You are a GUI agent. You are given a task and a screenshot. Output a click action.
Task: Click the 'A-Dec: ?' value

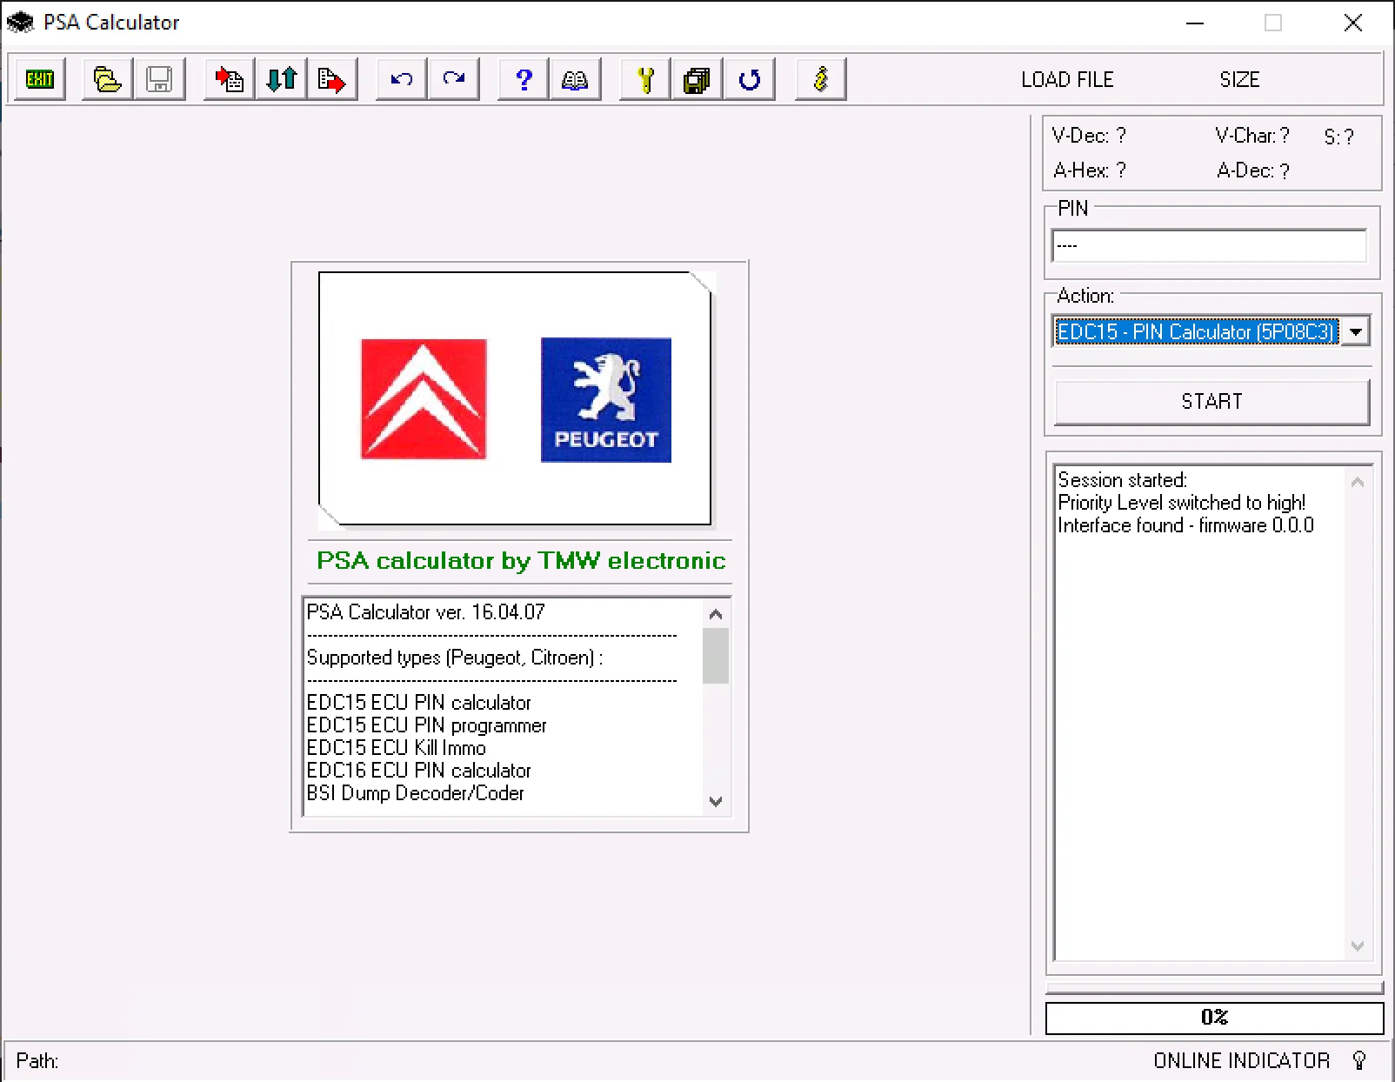[x=1253, y=170]
